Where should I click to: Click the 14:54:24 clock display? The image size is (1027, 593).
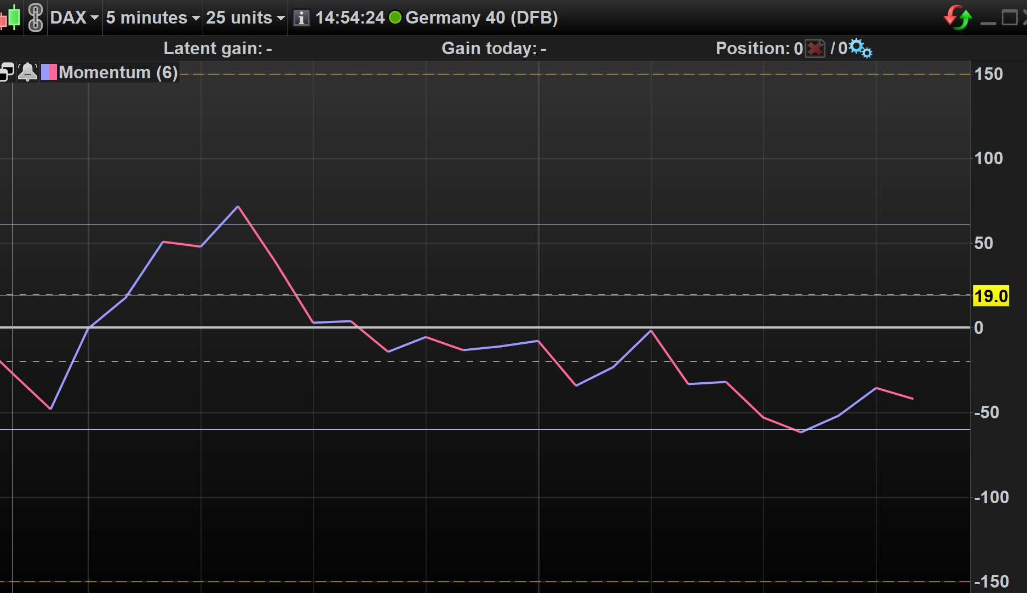tap(350, 18)
